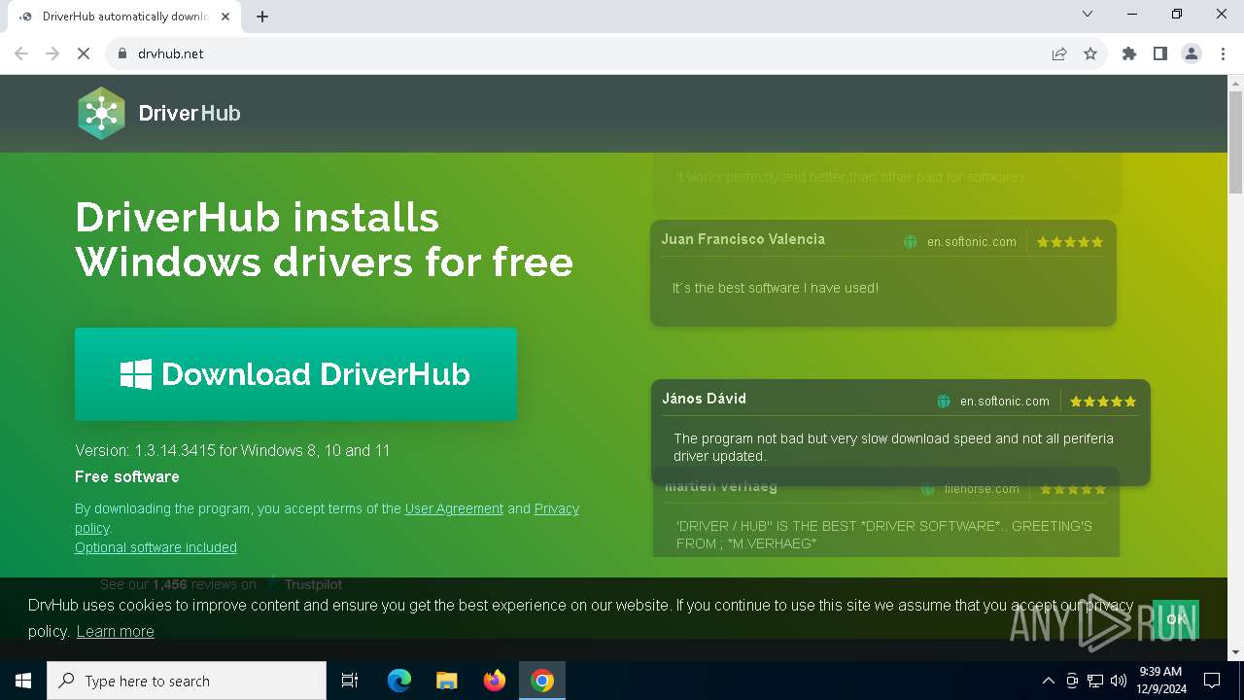
Task: Open a new browser tab
Action: (x=262, y=17)
